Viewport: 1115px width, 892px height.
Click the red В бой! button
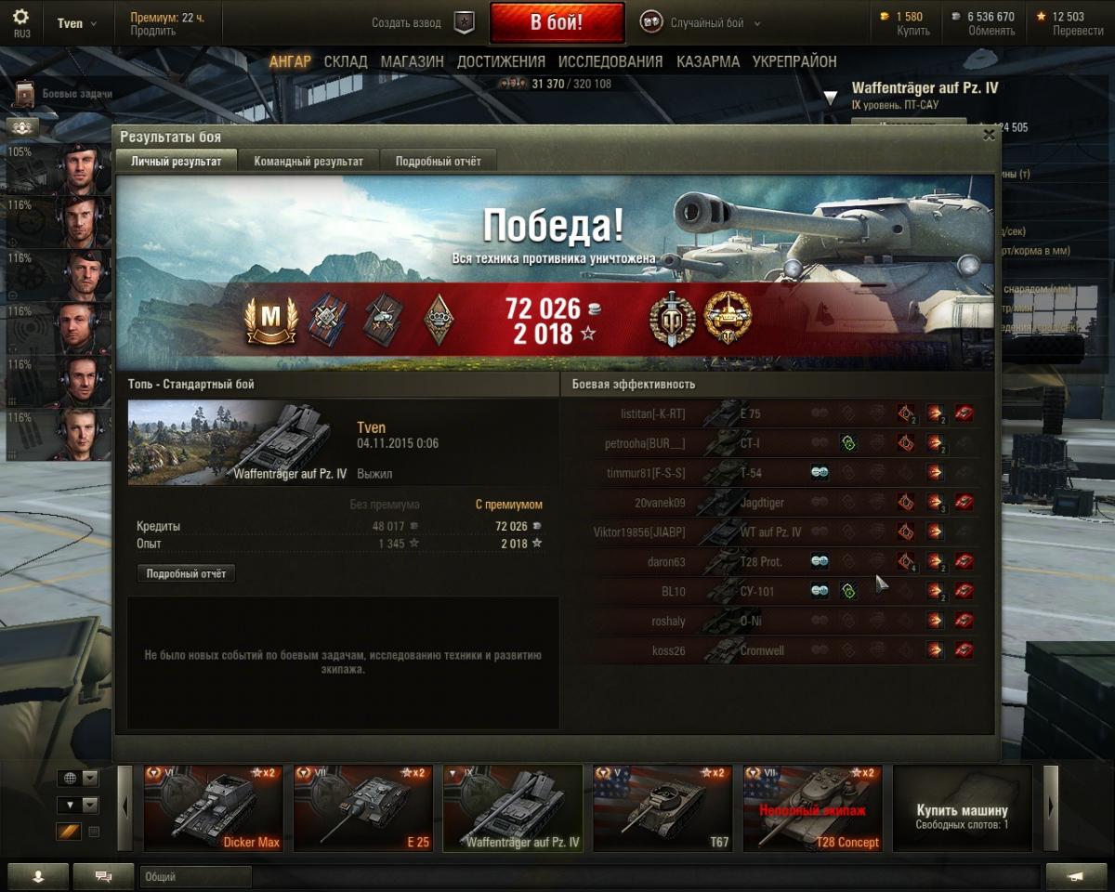click(x=557, y=23)
